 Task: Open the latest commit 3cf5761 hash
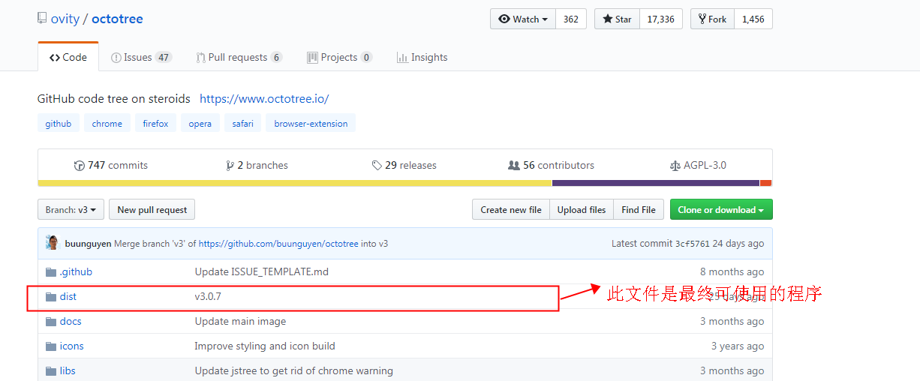(x=692, y=244)
